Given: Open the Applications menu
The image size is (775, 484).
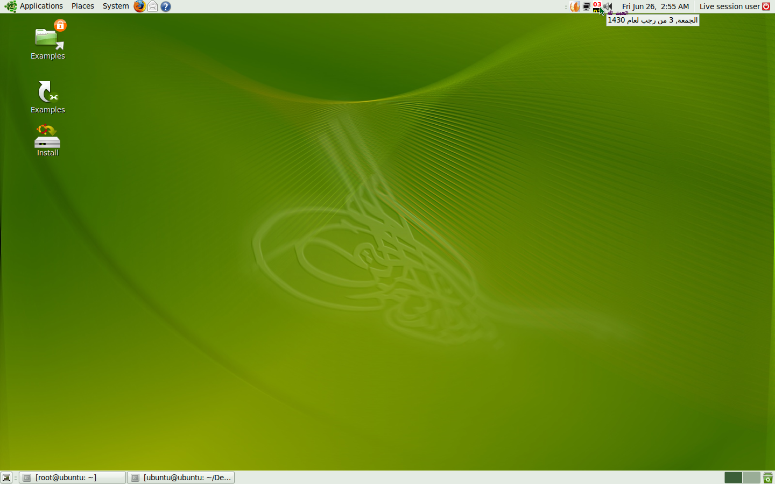Looking at the screenshot, I should tap(35, 6).
